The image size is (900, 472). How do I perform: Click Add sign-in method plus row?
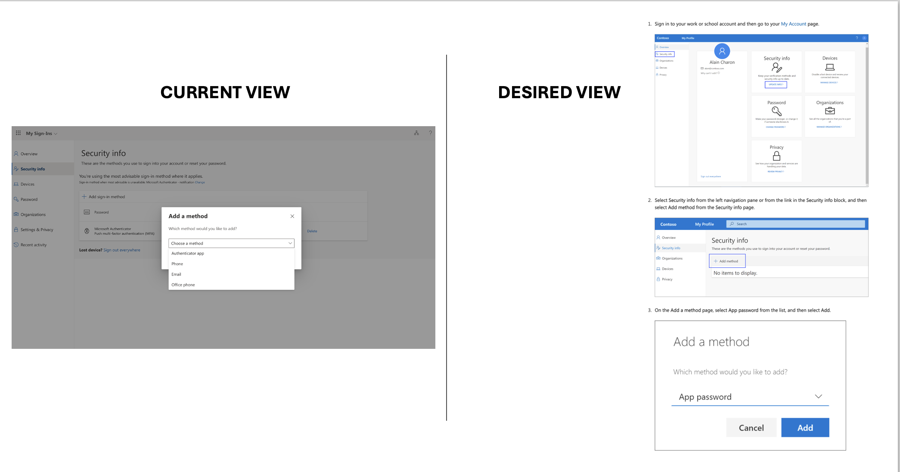click(103, 197)
